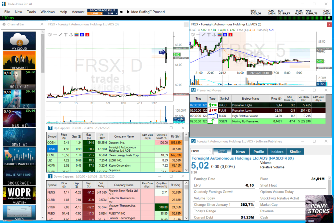Open the Holly AI channel
Viewport: 334px width, 223px height.
[x=19, y=79]
